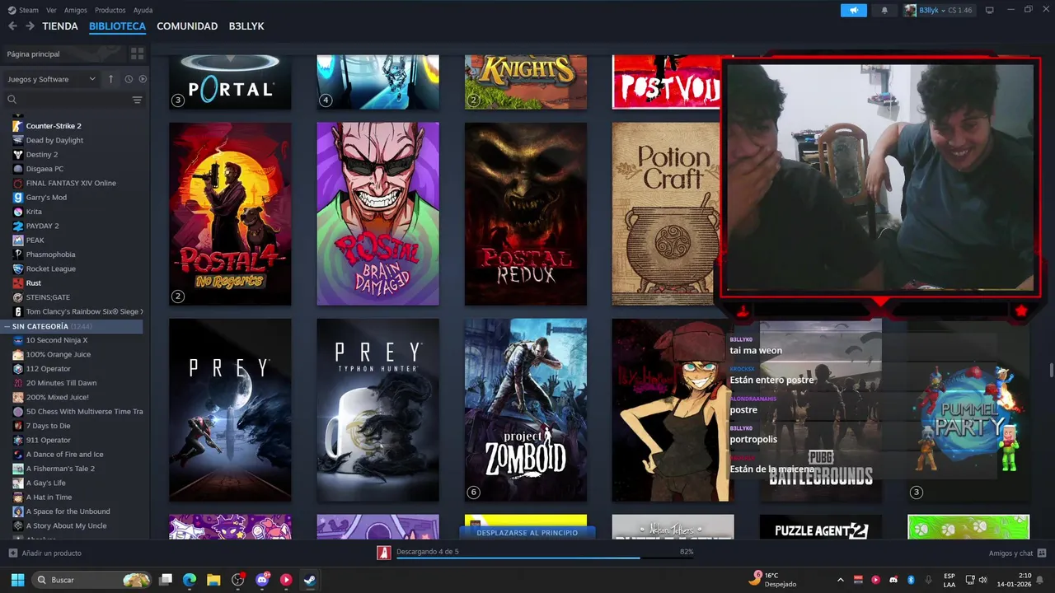This screenshot has width=1055, height=593.
Task: Open Task View on the taskbar
Action: point(166,580)
